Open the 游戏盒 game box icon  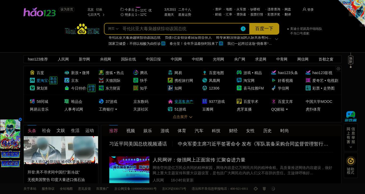pyautogui.click(x=351, y=116)
